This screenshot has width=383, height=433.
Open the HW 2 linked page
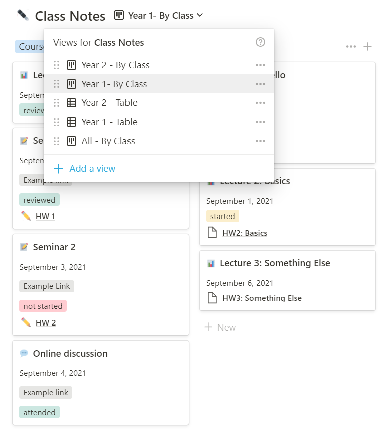pyautogui.click(x=45, y=323)
